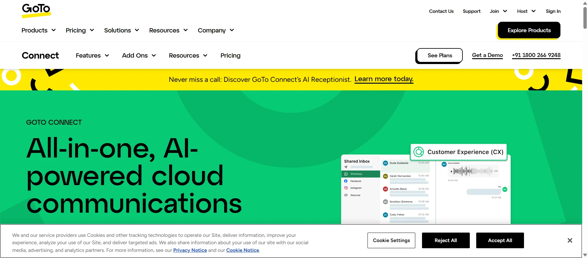Click the See Plans button
Image resolution: width=588 pixels, height=258 pixels.
[x=439, y=55]
